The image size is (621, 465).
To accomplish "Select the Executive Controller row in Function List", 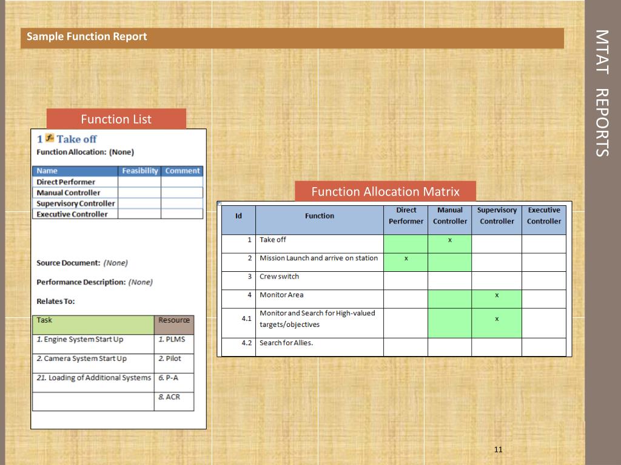I will (118, 214).
